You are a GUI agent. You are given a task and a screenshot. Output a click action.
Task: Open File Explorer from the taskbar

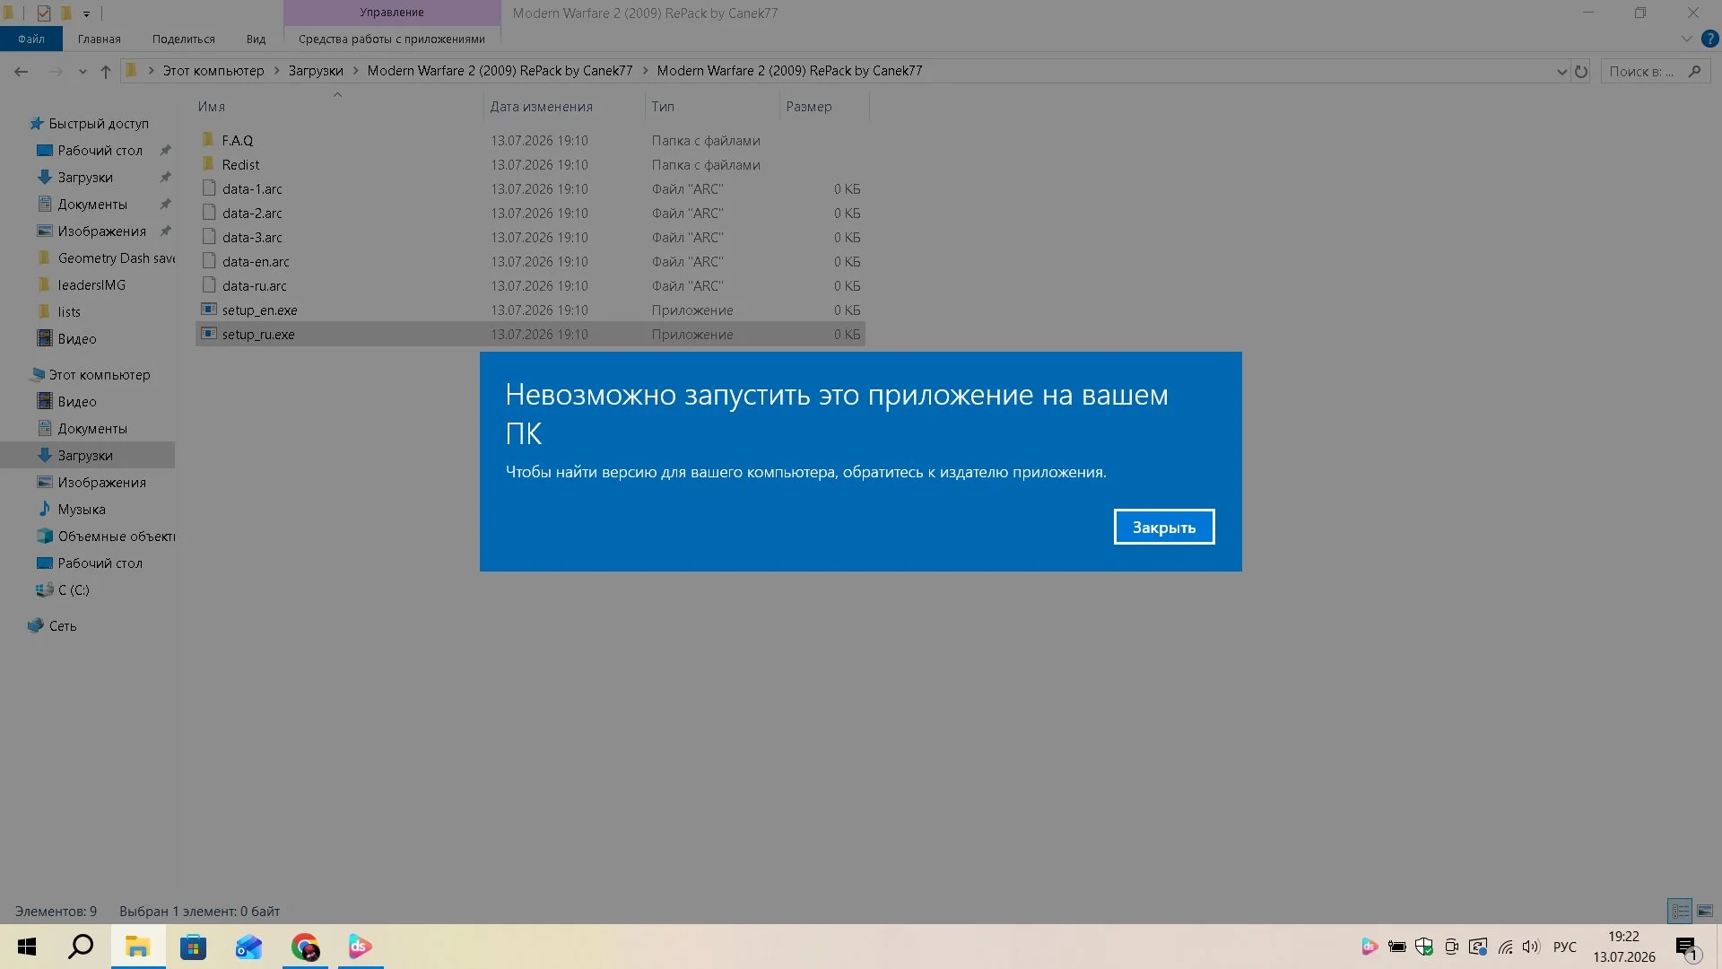pos(137,947)
